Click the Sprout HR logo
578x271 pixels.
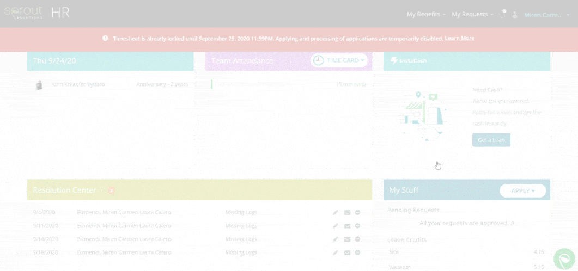[x=36, y=14]
